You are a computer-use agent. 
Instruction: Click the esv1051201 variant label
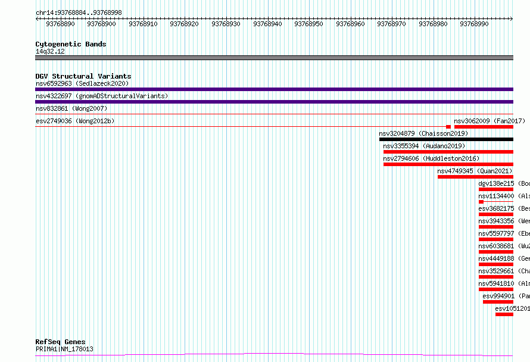coord(512,308)
